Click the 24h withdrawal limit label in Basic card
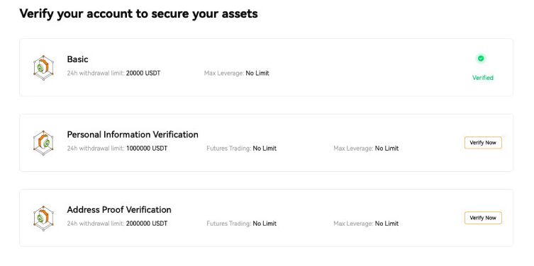 [96, 73]
